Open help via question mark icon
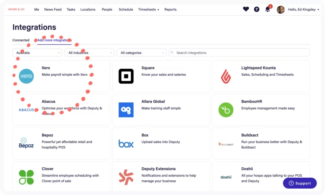The width and height of the screenshot is (325, 195). coord(256,9)
